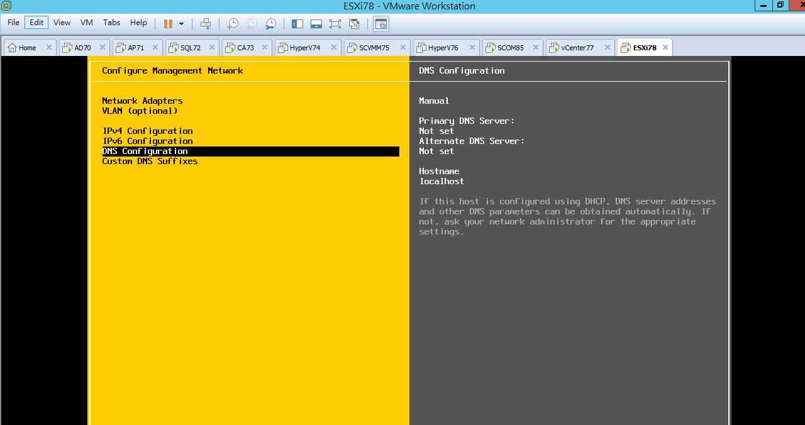Open the Edit menu
The height and width of the screenshot is (425, 805).
(x=36, y=23)
